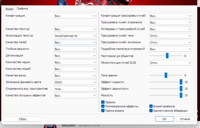Click the Эффект скорости value 10
Image resolution: width=200 pixels, height=128 pixels.
tap(186, 82)
